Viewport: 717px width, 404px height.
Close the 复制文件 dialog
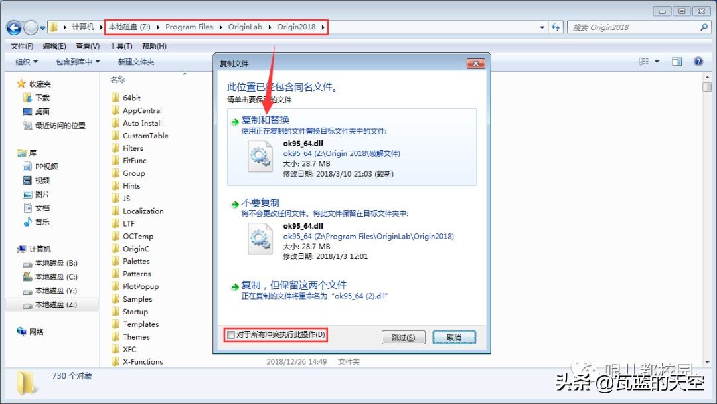click(475, 64)
